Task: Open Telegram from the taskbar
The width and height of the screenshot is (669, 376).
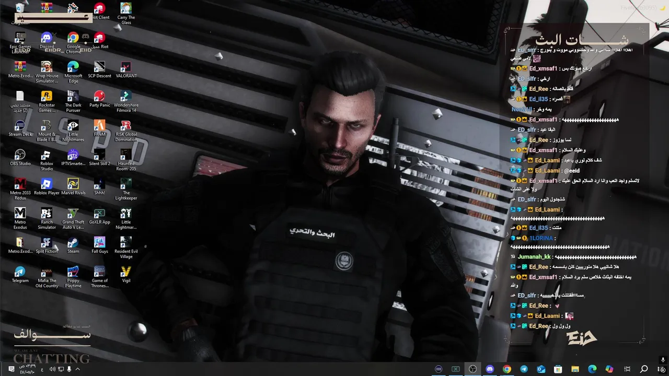Action: 524,369
